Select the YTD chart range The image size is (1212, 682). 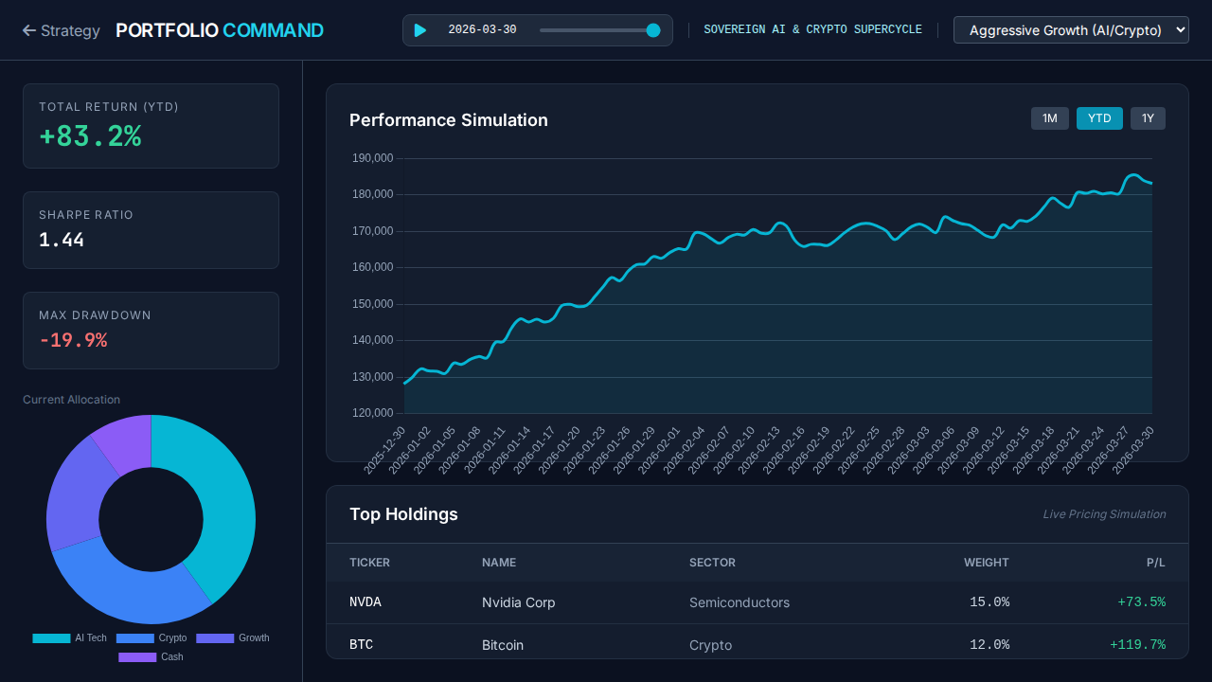[x=1099, y=118]
